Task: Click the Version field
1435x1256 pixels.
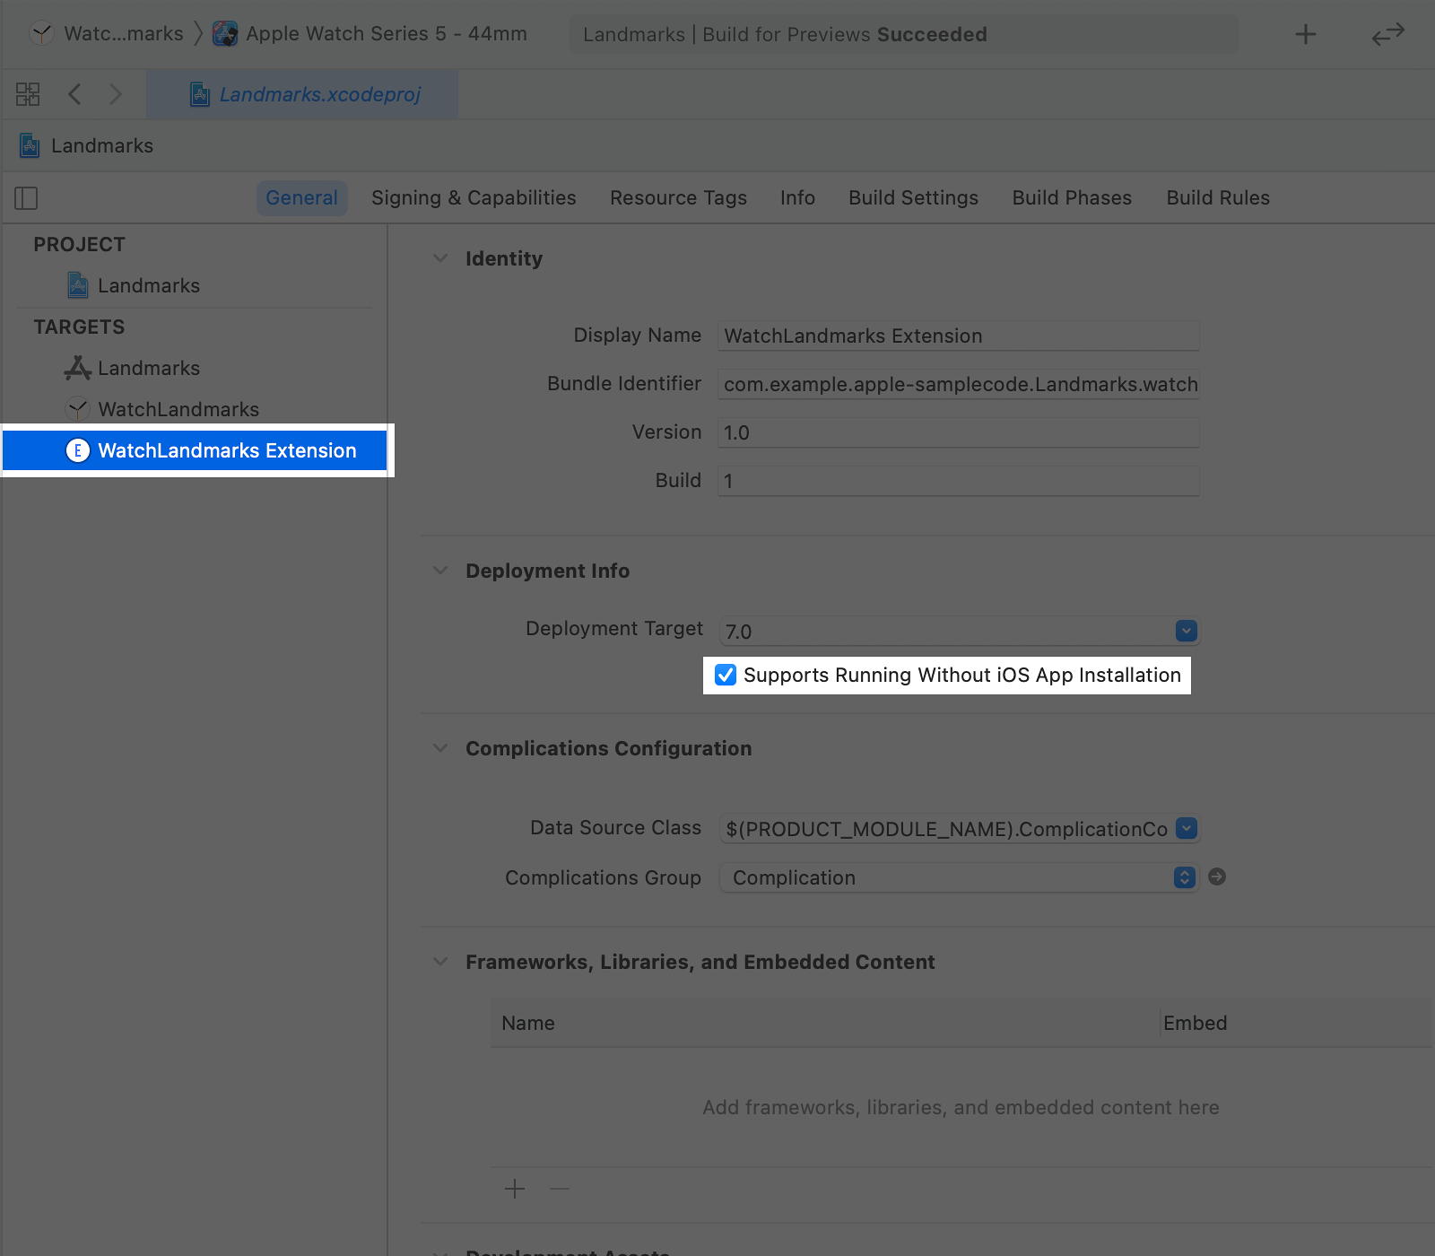Action: [959, 432]
